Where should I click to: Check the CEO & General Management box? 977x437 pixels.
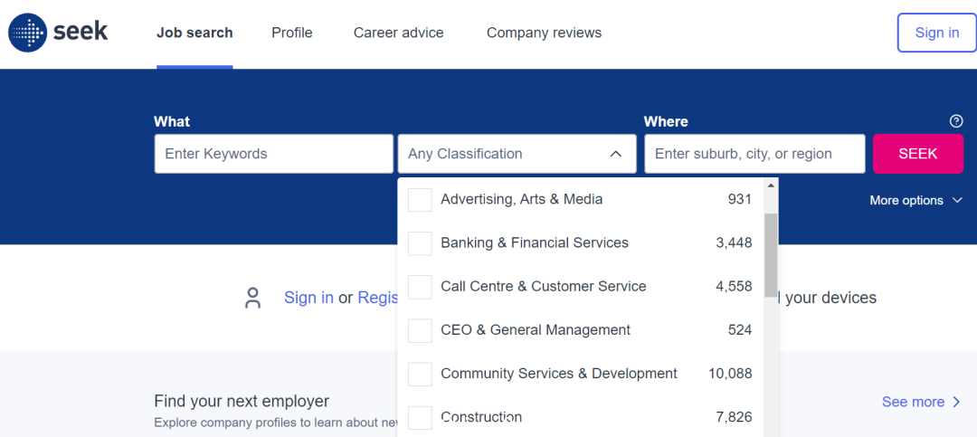click(420, 330)
